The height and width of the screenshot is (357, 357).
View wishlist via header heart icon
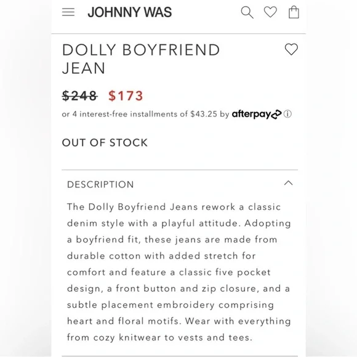(270, 12)
